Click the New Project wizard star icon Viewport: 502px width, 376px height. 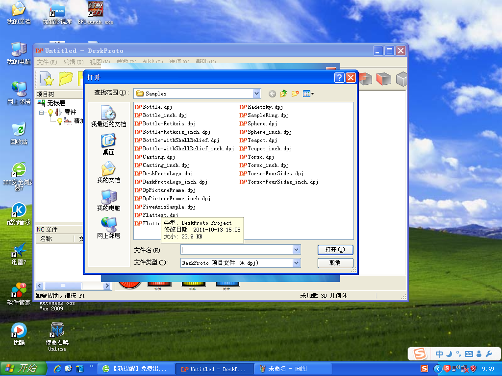pyautogui.click(x=47, y=79)
